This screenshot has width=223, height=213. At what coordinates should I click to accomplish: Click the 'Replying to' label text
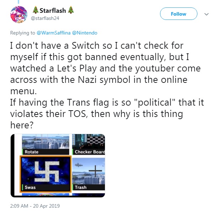pos(22,33)
